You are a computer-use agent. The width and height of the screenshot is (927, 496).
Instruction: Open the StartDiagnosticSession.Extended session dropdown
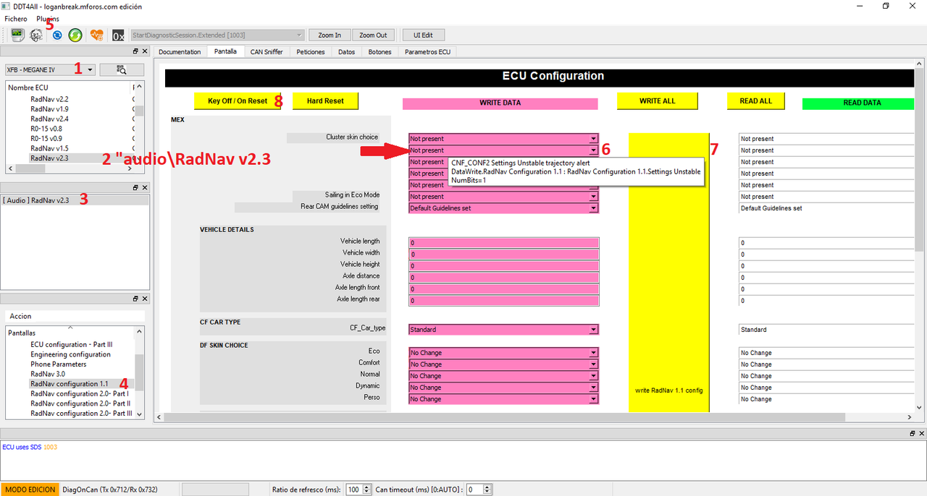pos(218,35)
